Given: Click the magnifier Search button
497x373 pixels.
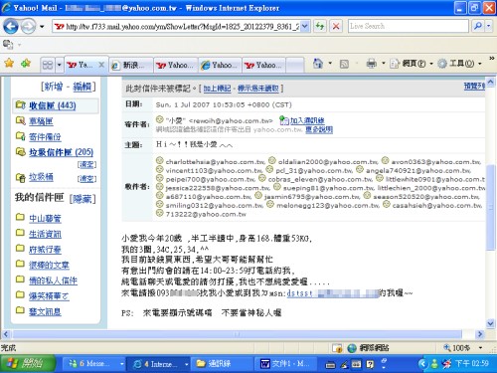Looking at the screenshot, I should [477, 26].
